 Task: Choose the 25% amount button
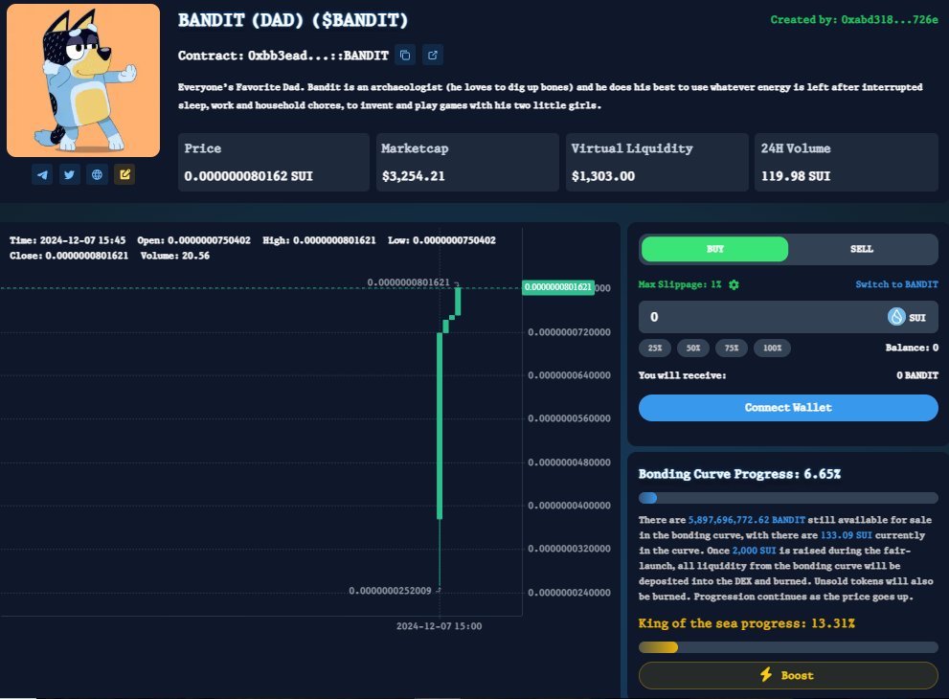[655, 348]
